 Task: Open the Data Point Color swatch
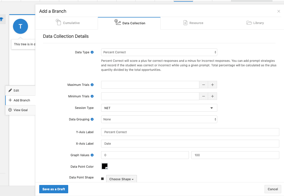pos(105,166)
